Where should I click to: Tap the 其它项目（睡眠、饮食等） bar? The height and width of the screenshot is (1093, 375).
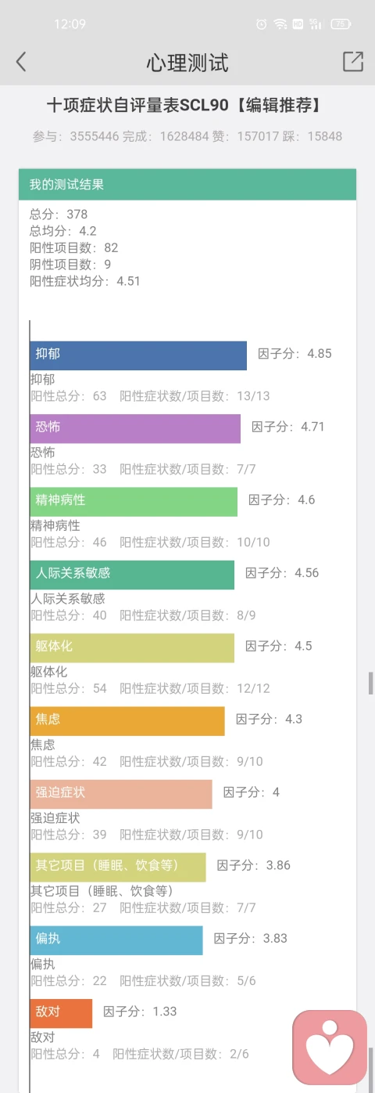[x=118, y=868]
